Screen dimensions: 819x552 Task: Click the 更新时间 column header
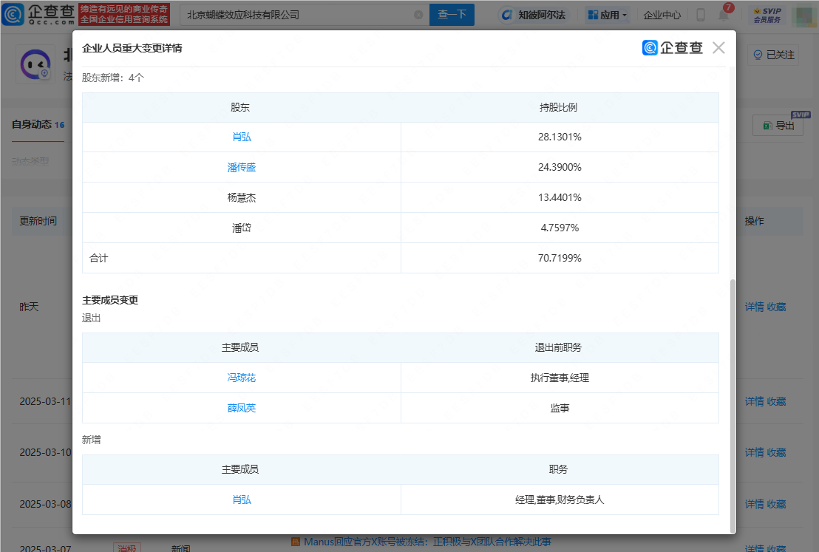[38, 221]
